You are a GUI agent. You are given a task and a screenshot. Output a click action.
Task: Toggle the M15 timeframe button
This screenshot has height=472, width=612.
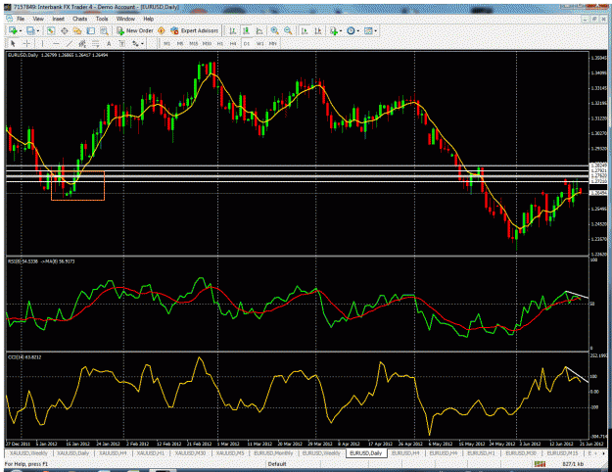tap(194, 43)
